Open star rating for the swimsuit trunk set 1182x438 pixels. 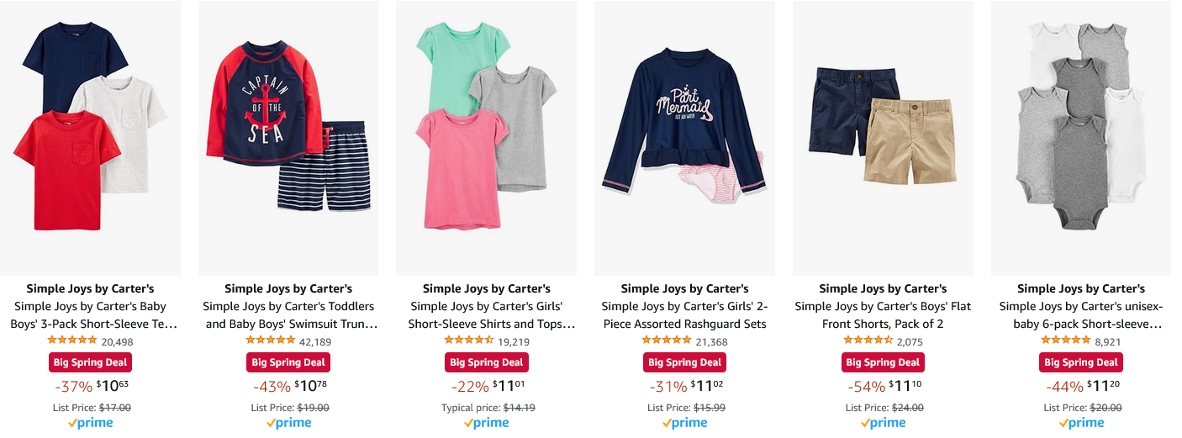pos(271,340)
